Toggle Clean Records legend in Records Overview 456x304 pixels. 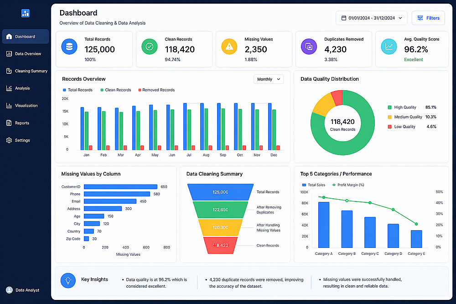[116, 90]
